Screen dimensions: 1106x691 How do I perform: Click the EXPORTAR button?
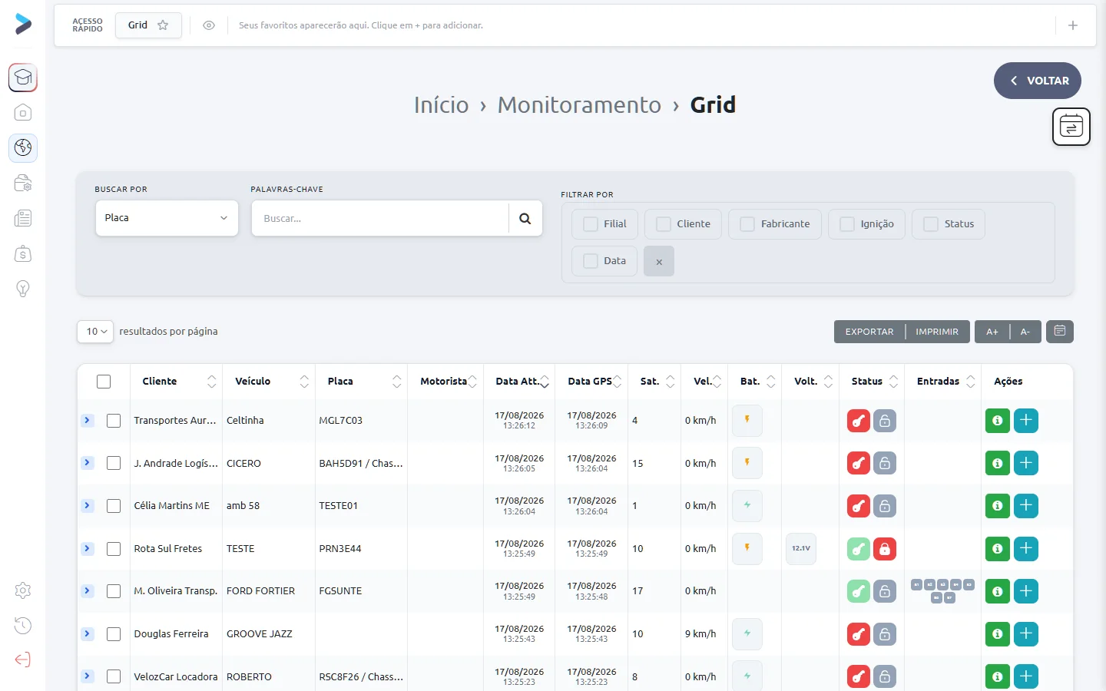pos(869,332)
